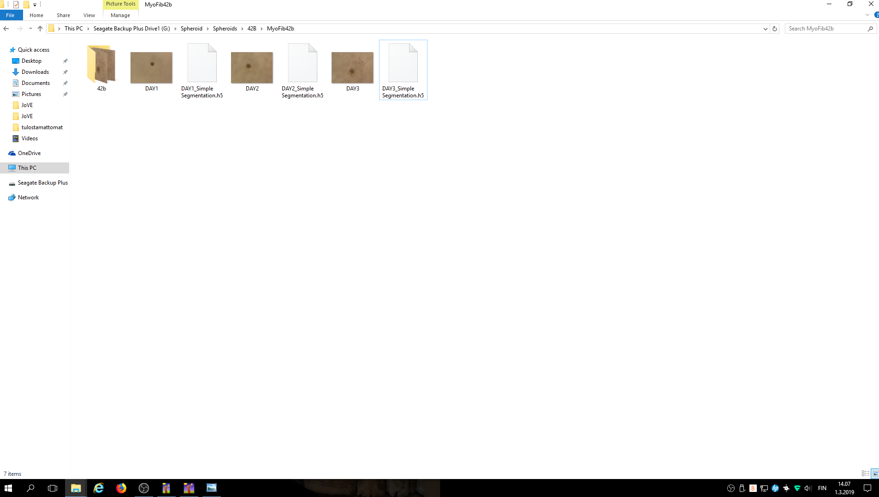Click the search magnifier icon
879x497 pixels.
coord(871,29)
